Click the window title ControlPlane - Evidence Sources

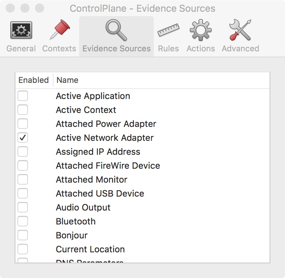pos(142,8)
